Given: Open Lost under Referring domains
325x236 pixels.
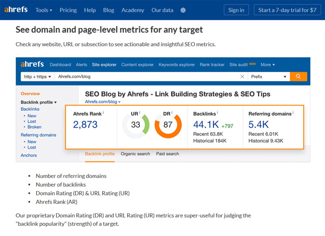Looking at the screenshot, I should tap(32, 147).
